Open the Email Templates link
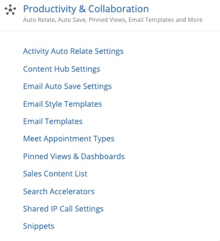220x241 pixels. coord(53,122)
